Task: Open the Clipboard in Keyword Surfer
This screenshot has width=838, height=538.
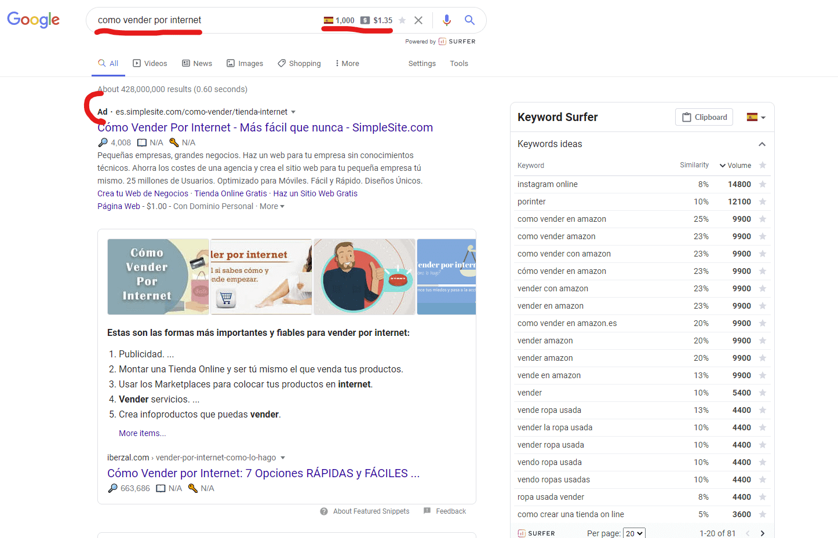Action: 704,117
